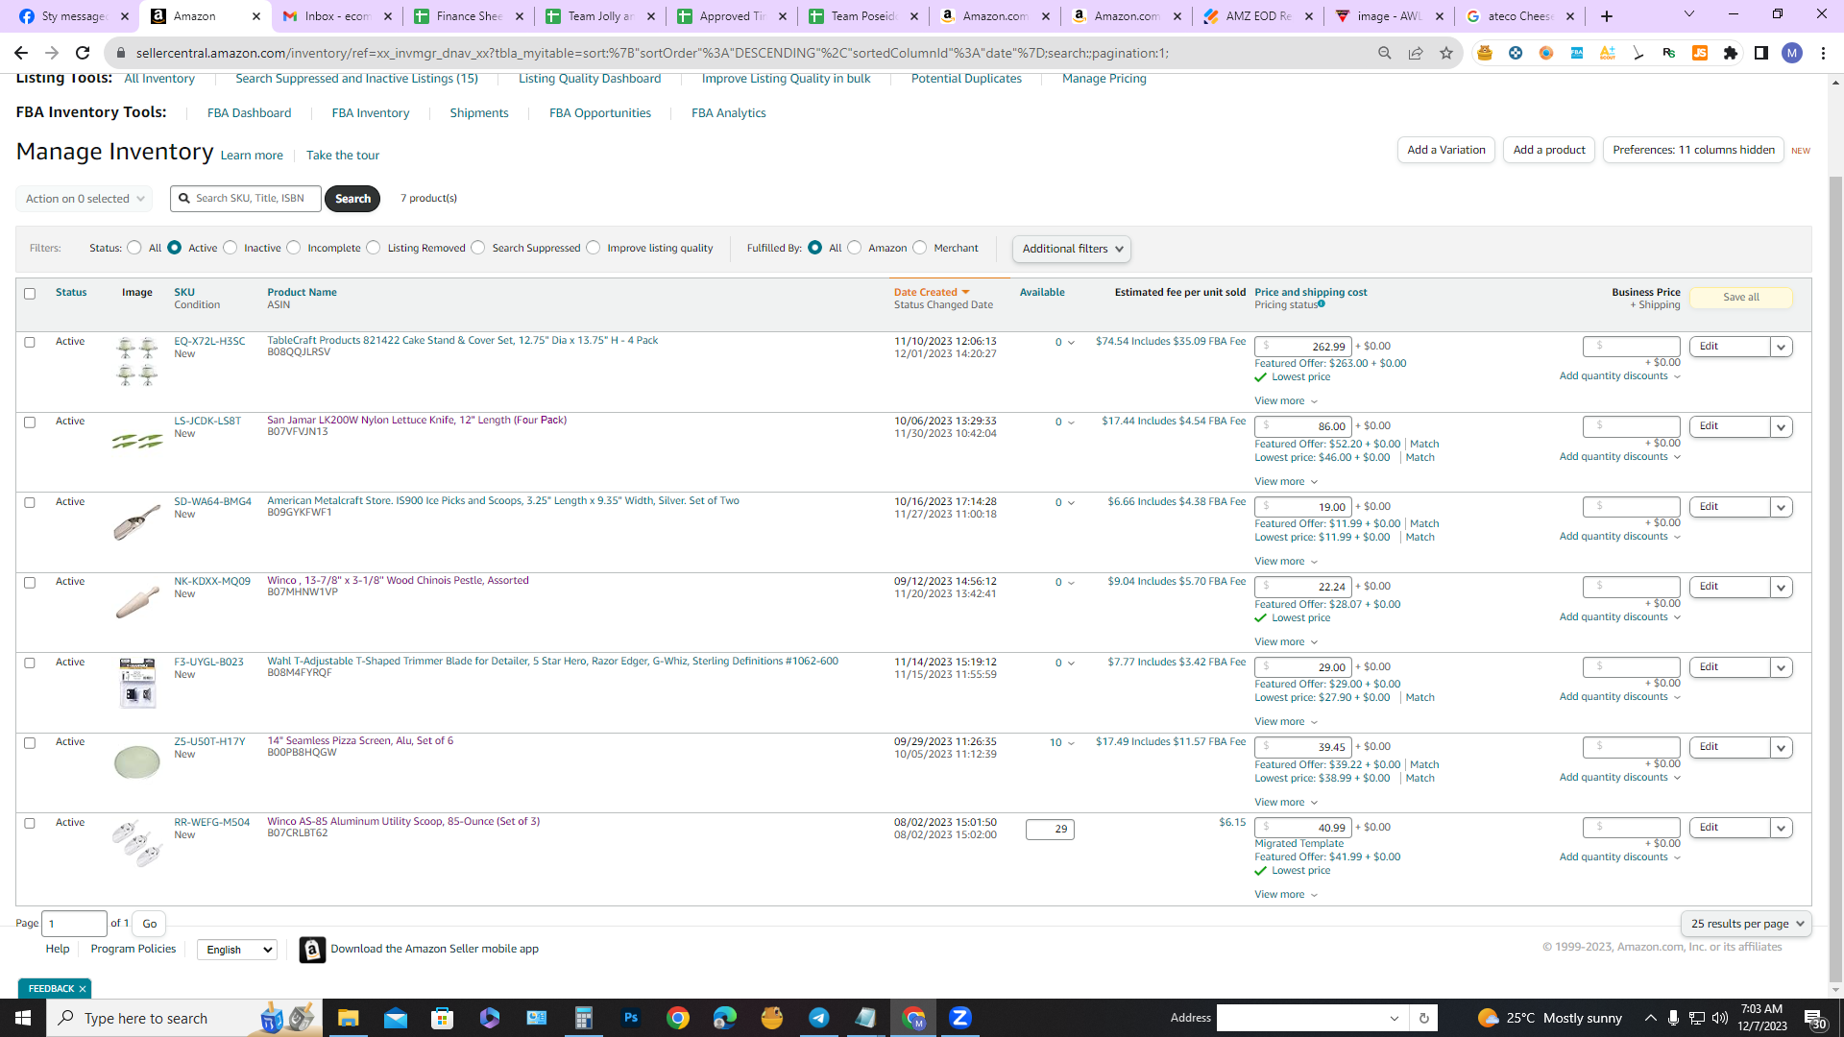This screenshot has width=1844, height=1037.
Task: Bookmark this page with the star icon
Action: coord(1446,53)
